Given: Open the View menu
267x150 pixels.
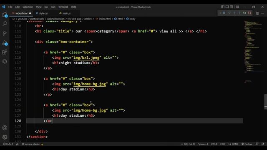Looking at the screenshot, I should (x=39, y=7).
